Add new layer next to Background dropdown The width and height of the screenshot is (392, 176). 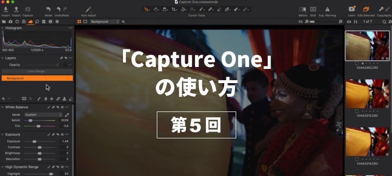click(123, 22)
